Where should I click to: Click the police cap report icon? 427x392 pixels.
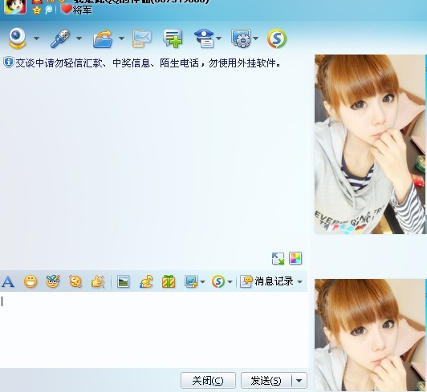click(204, 38)
